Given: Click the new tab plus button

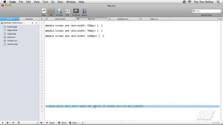Looking at the screenshot, I should pyautogui.click(x=42, y=19).
